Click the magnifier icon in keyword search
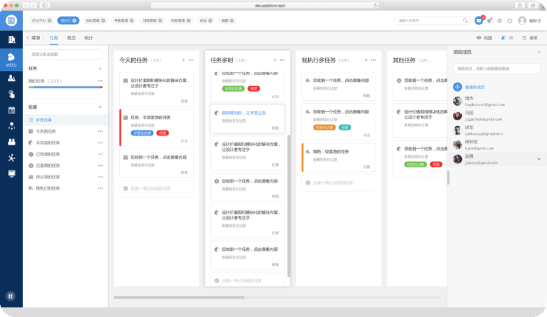Viewport: 547px width, 317px height. click(x=465, y=21)
